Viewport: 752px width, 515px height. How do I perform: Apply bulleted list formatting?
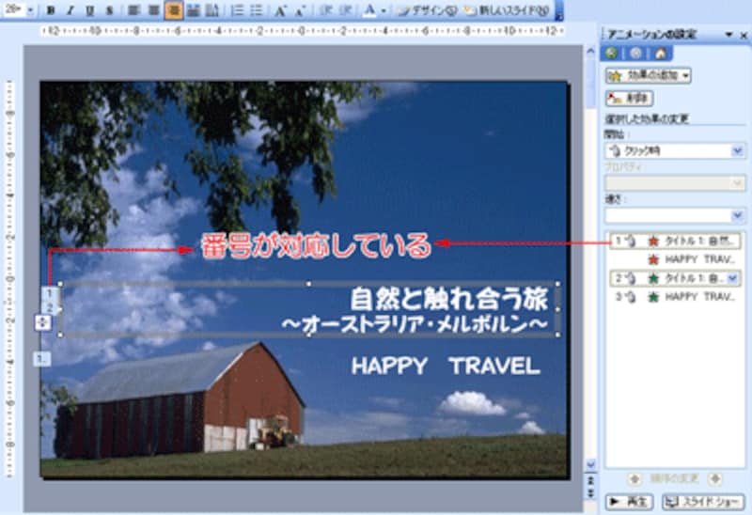point(257,10)
